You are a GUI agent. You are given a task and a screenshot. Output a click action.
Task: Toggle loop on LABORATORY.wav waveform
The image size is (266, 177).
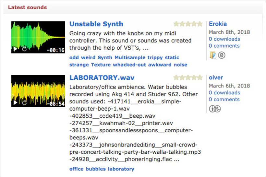click(x=24, y=103)
